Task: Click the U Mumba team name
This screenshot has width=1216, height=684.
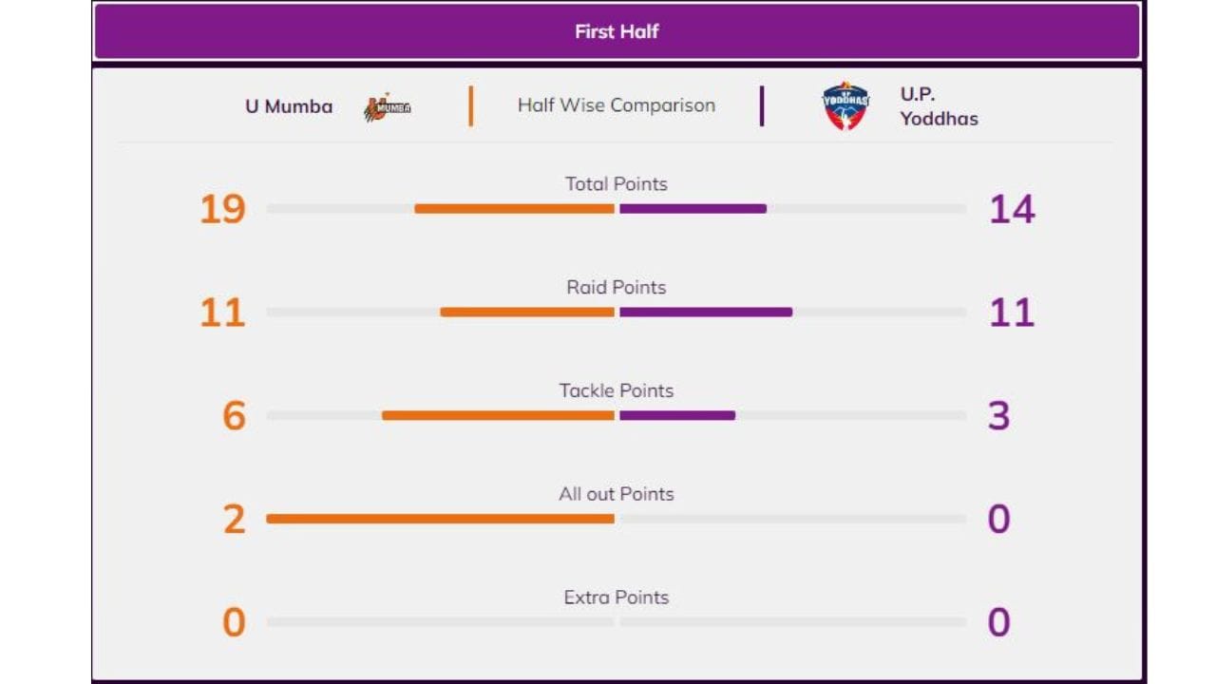Action: tap(289, 106)
